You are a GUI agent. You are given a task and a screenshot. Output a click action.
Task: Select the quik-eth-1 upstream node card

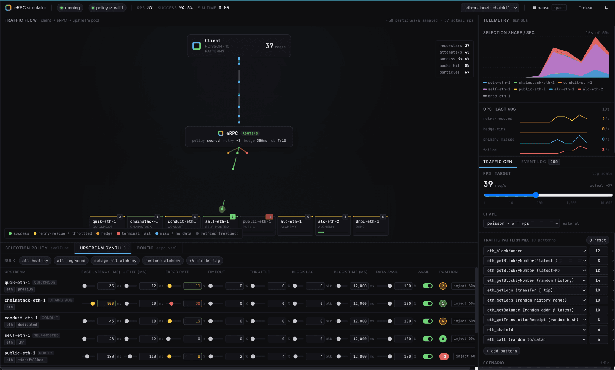pos(107,225)
